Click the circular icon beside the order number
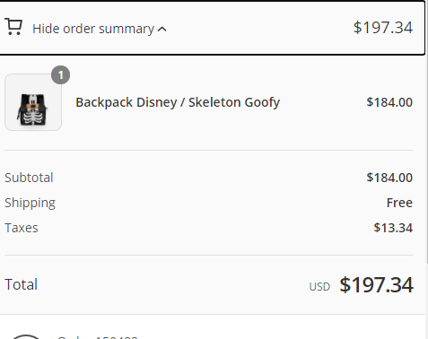Viewport: 428px width, 339px height. click(x=26, y=337)
